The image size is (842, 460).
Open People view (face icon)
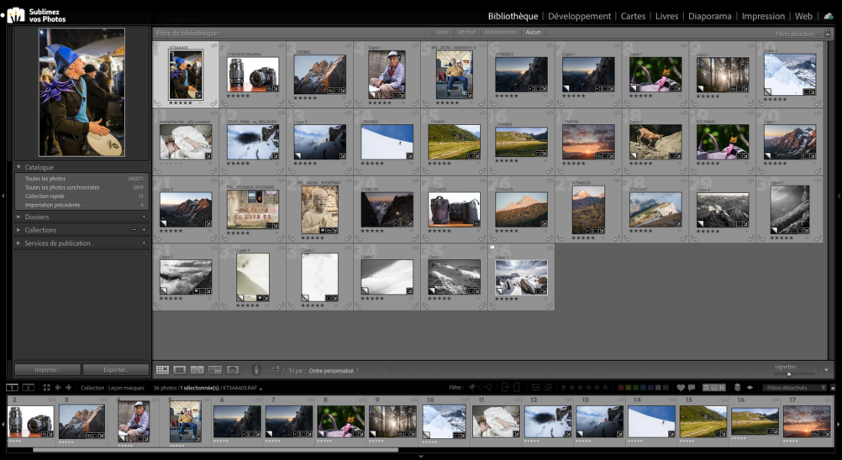pyautogui.click(x=233, y=370)
